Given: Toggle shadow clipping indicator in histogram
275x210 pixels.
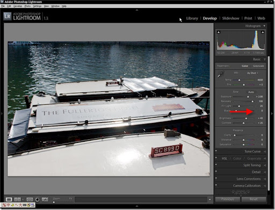Looking at the screenshot, I should (219, 32).
